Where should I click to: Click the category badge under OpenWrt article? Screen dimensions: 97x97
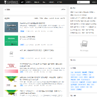[22, 31]
